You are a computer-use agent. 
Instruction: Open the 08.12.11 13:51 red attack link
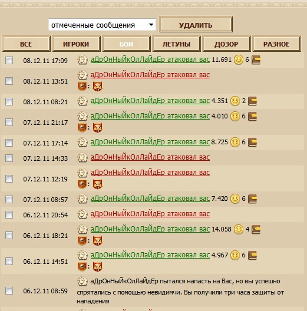pyautogui.click(x=150, y=75)
